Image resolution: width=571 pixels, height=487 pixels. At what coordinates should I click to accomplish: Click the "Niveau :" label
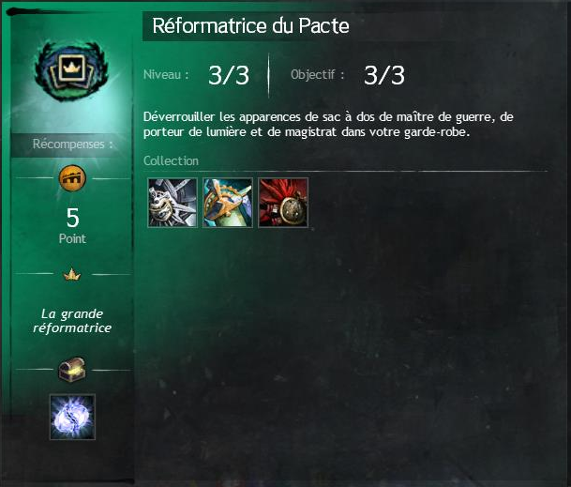click(166, 75)
